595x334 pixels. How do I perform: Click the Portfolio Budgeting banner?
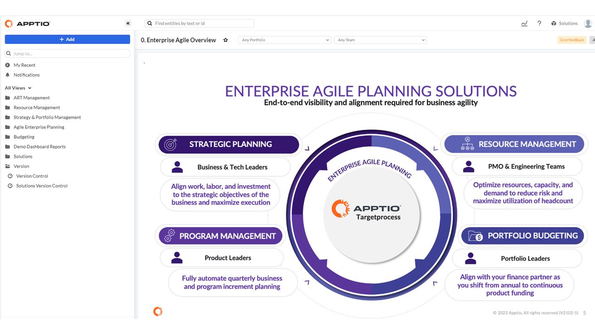pyautogui.click(x=522, y=236)
